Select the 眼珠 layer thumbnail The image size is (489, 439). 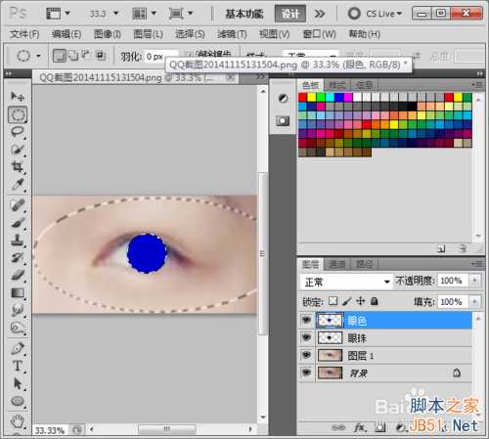(330, 337)
